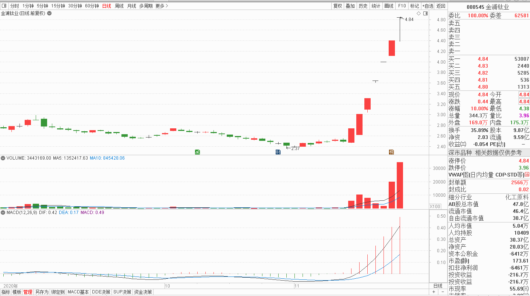
Task: Open the VWAP chart icon
Action: pyautogui.click(x=527, y=175)
